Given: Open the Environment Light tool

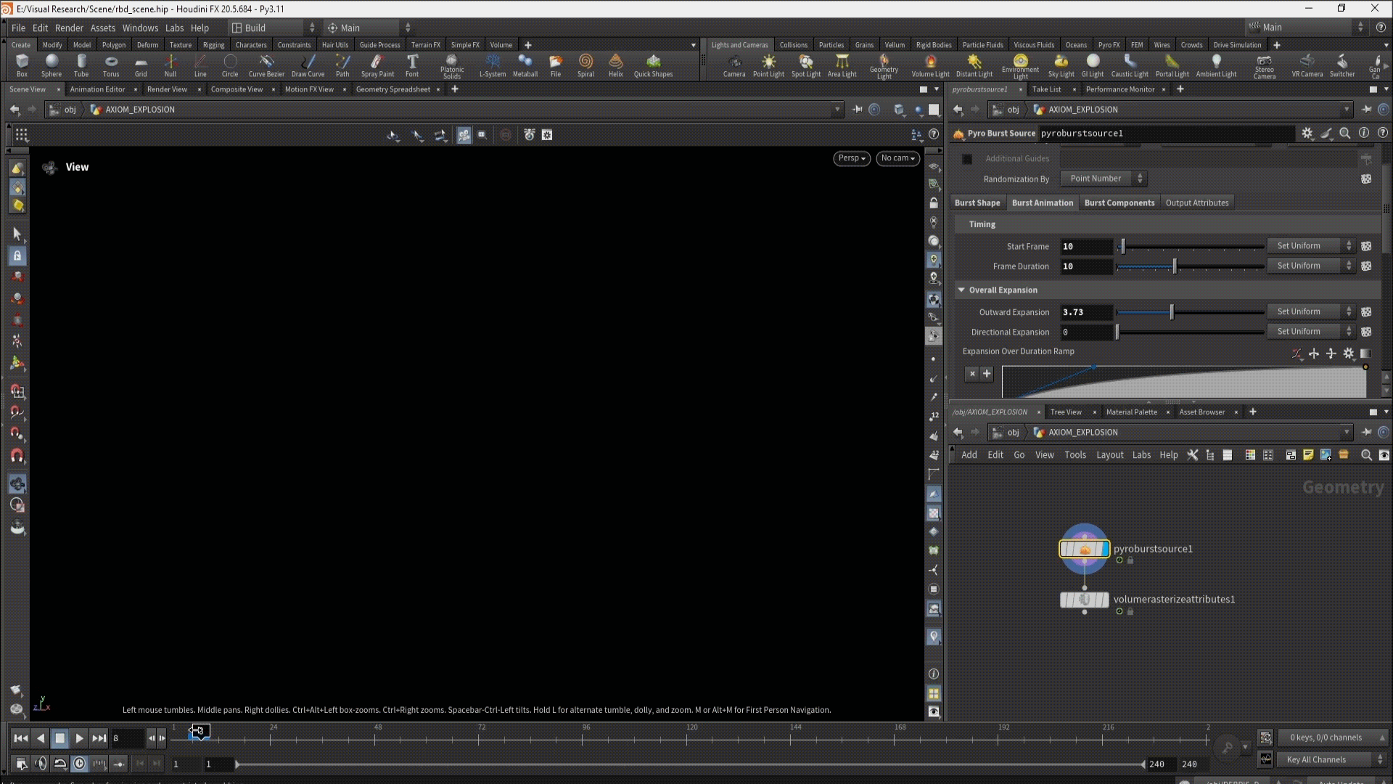Looking at the screenshot, I should [1020, 65].
